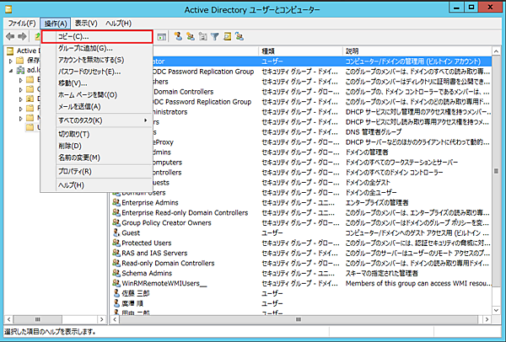Click the 保存 folder icon in the tree
This screenshot has width=506, height=342.
pos(20,61)
